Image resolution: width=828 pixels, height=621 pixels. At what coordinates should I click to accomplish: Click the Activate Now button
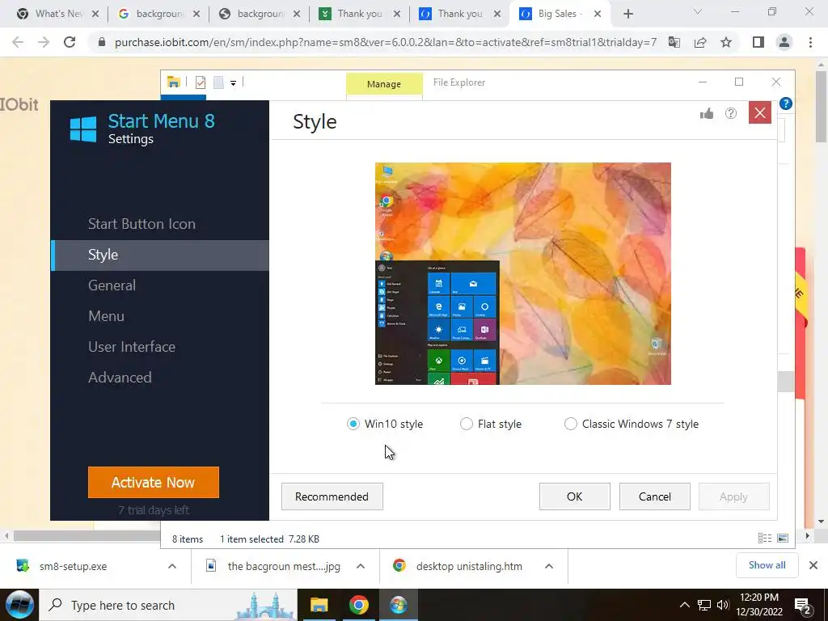pos(153,482)
